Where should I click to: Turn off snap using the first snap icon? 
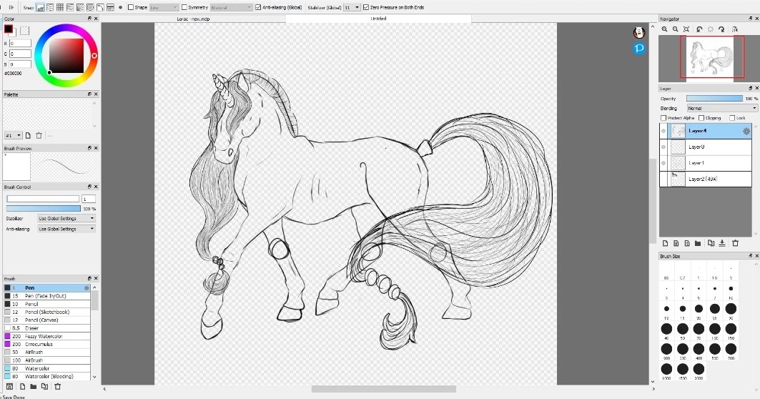click(x=40, y=8)
